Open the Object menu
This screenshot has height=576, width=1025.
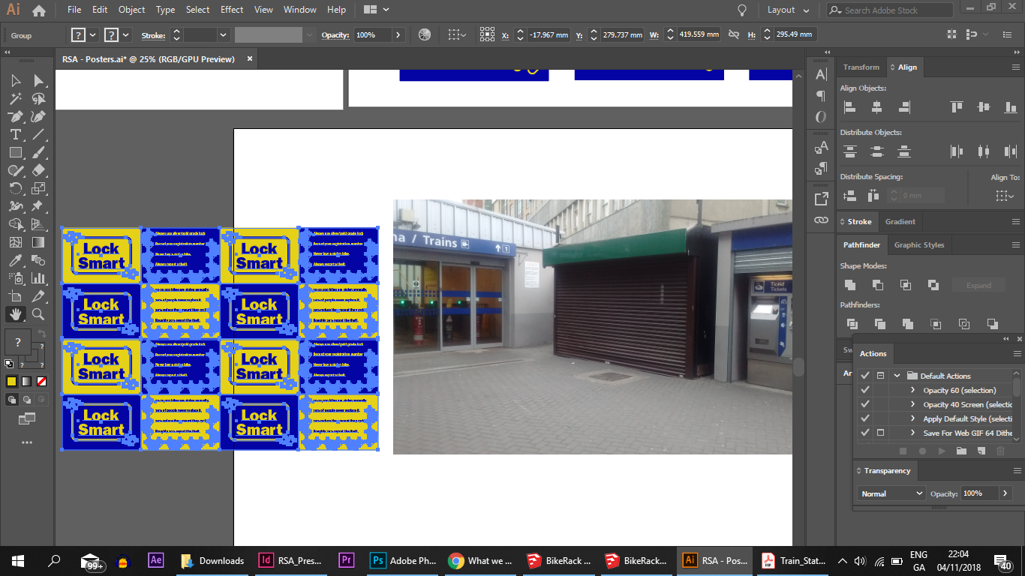132,10
